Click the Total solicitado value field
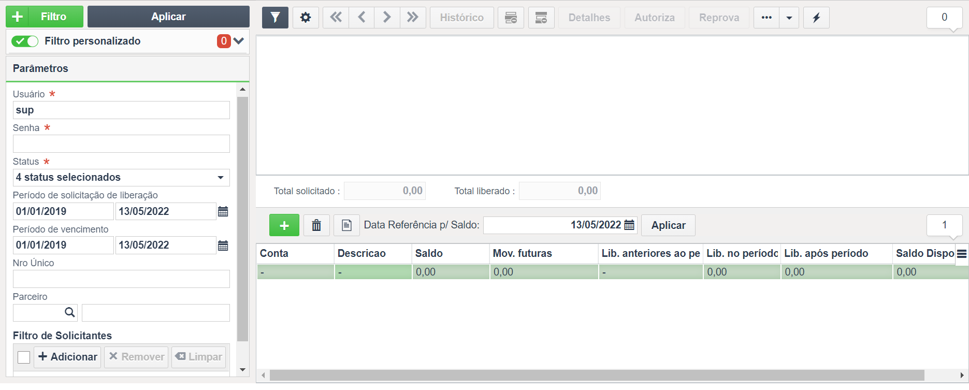969x390 pixels. point(385,191)
